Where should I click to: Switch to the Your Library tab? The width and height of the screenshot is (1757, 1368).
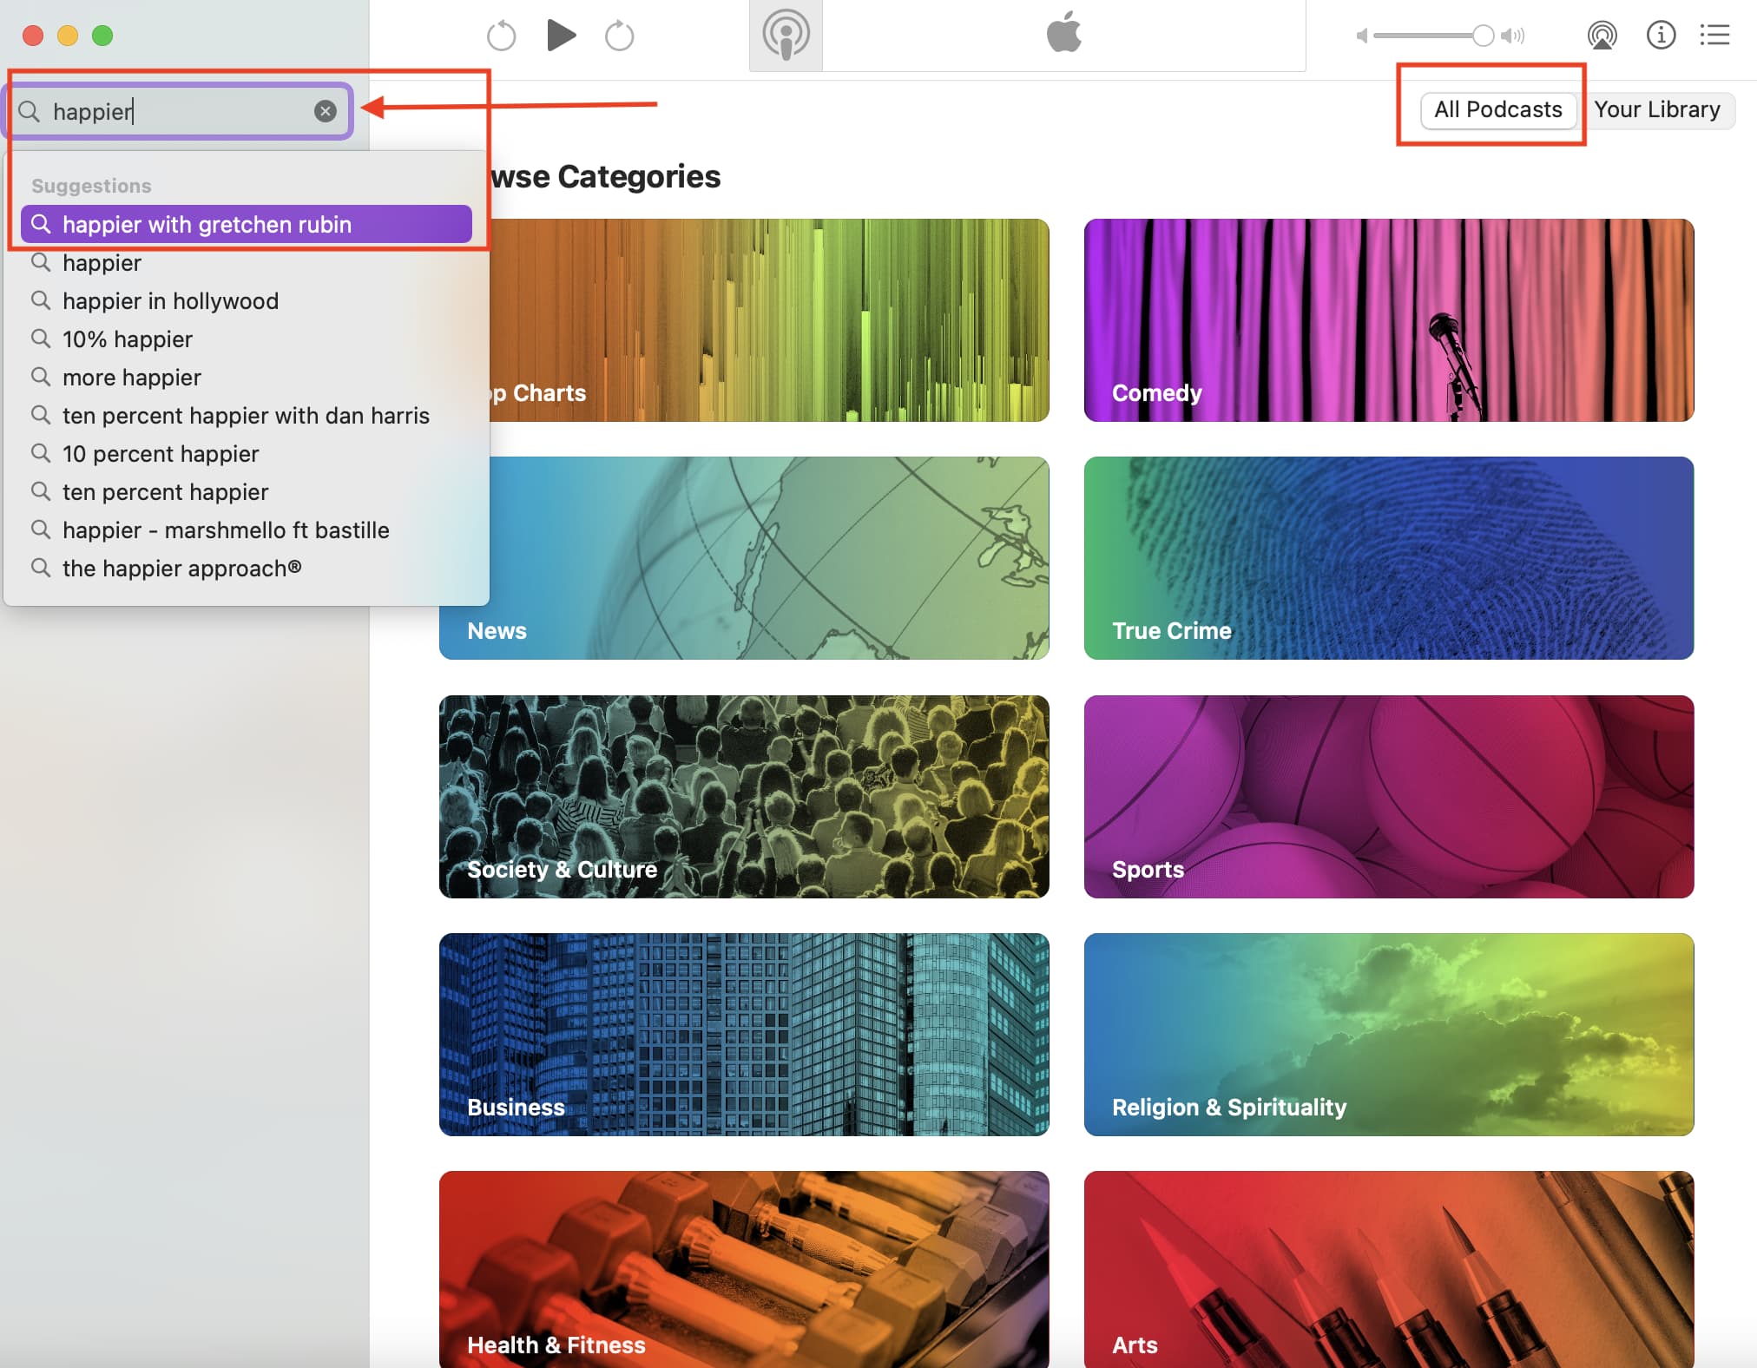(x=1656, y=110)
